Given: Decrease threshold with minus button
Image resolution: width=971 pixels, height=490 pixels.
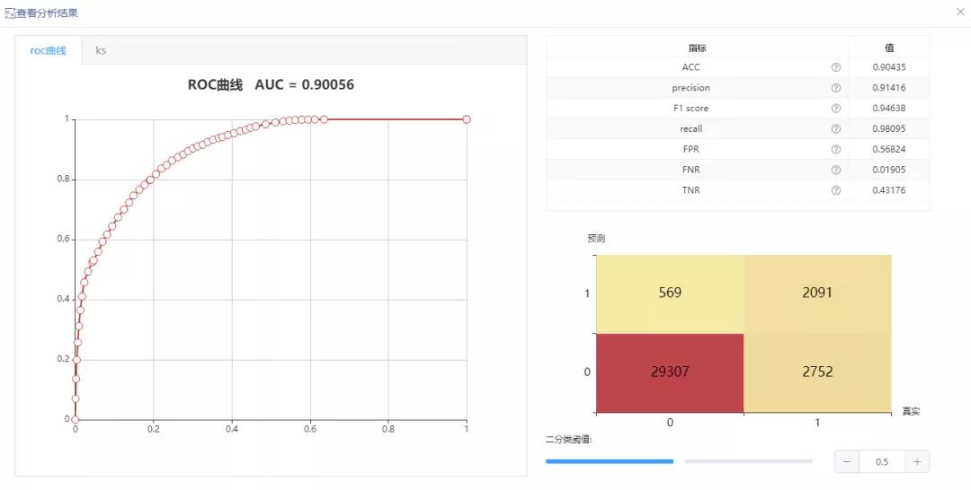Looking at the screenshot, I should pos(847,461).
